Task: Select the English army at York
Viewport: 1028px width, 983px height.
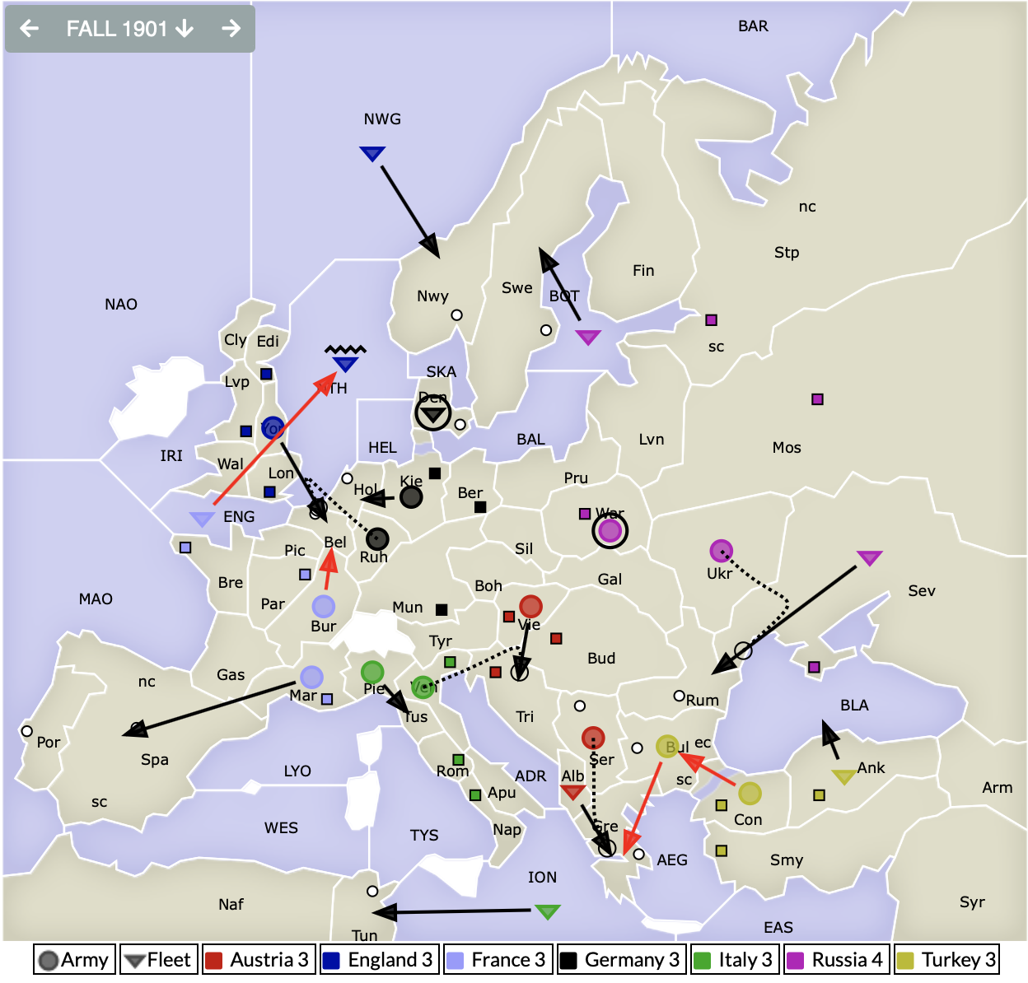Action: [273, 428]
